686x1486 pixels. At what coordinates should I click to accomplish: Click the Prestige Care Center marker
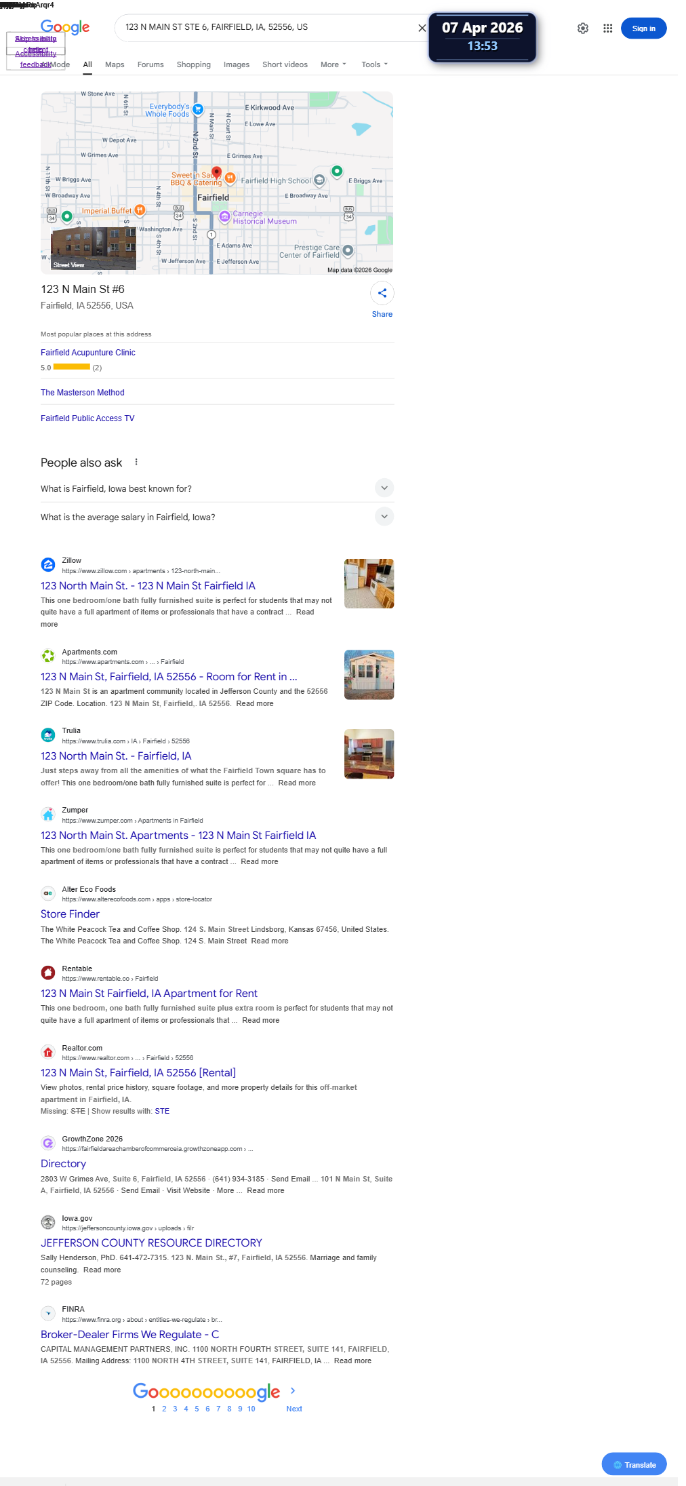click(x=348, y=251)
